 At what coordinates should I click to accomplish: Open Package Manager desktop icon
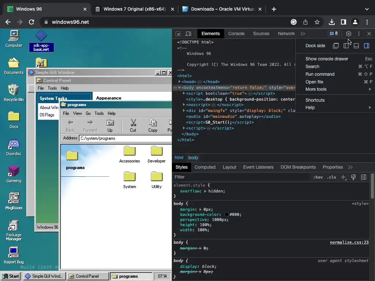tap(14, 231)
